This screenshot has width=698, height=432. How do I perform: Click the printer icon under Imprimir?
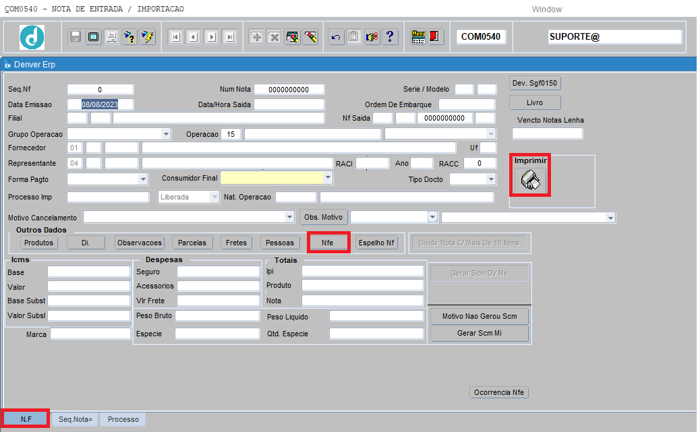click(530, 181)
